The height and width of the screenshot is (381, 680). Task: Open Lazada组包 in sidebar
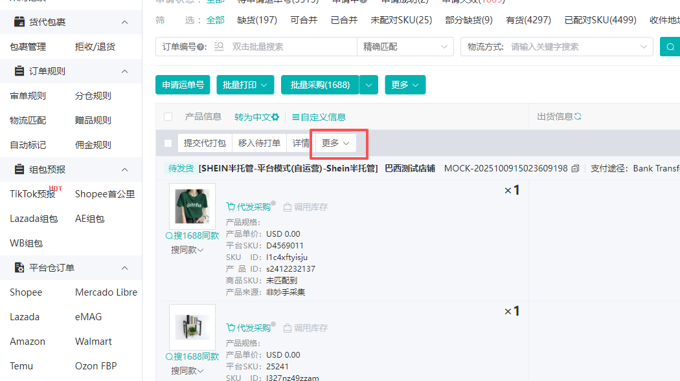click(x=34, y=219)
